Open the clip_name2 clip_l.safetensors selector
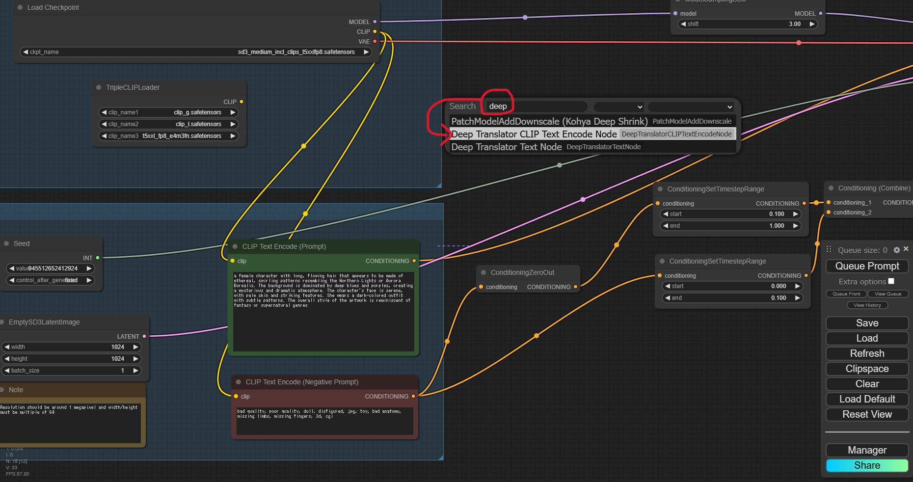This screenshot has height=482, width=913. point(168,124)
